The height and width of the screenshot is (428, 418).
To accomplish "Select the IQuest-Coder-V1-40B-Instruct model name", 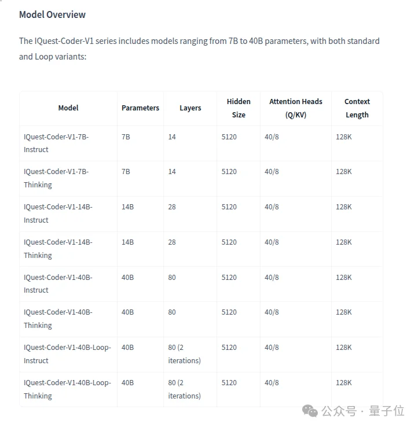I will coord(58,284).
